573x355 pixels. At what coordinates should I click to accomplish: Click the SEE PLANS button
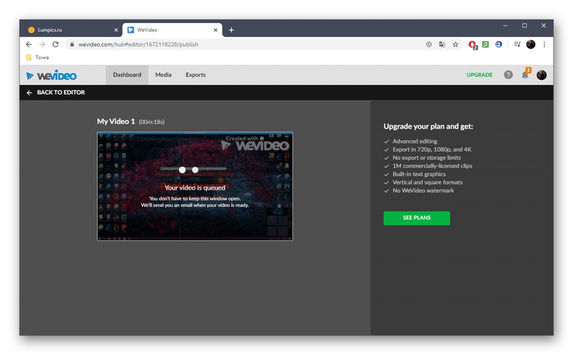click(x=417, y=218)
